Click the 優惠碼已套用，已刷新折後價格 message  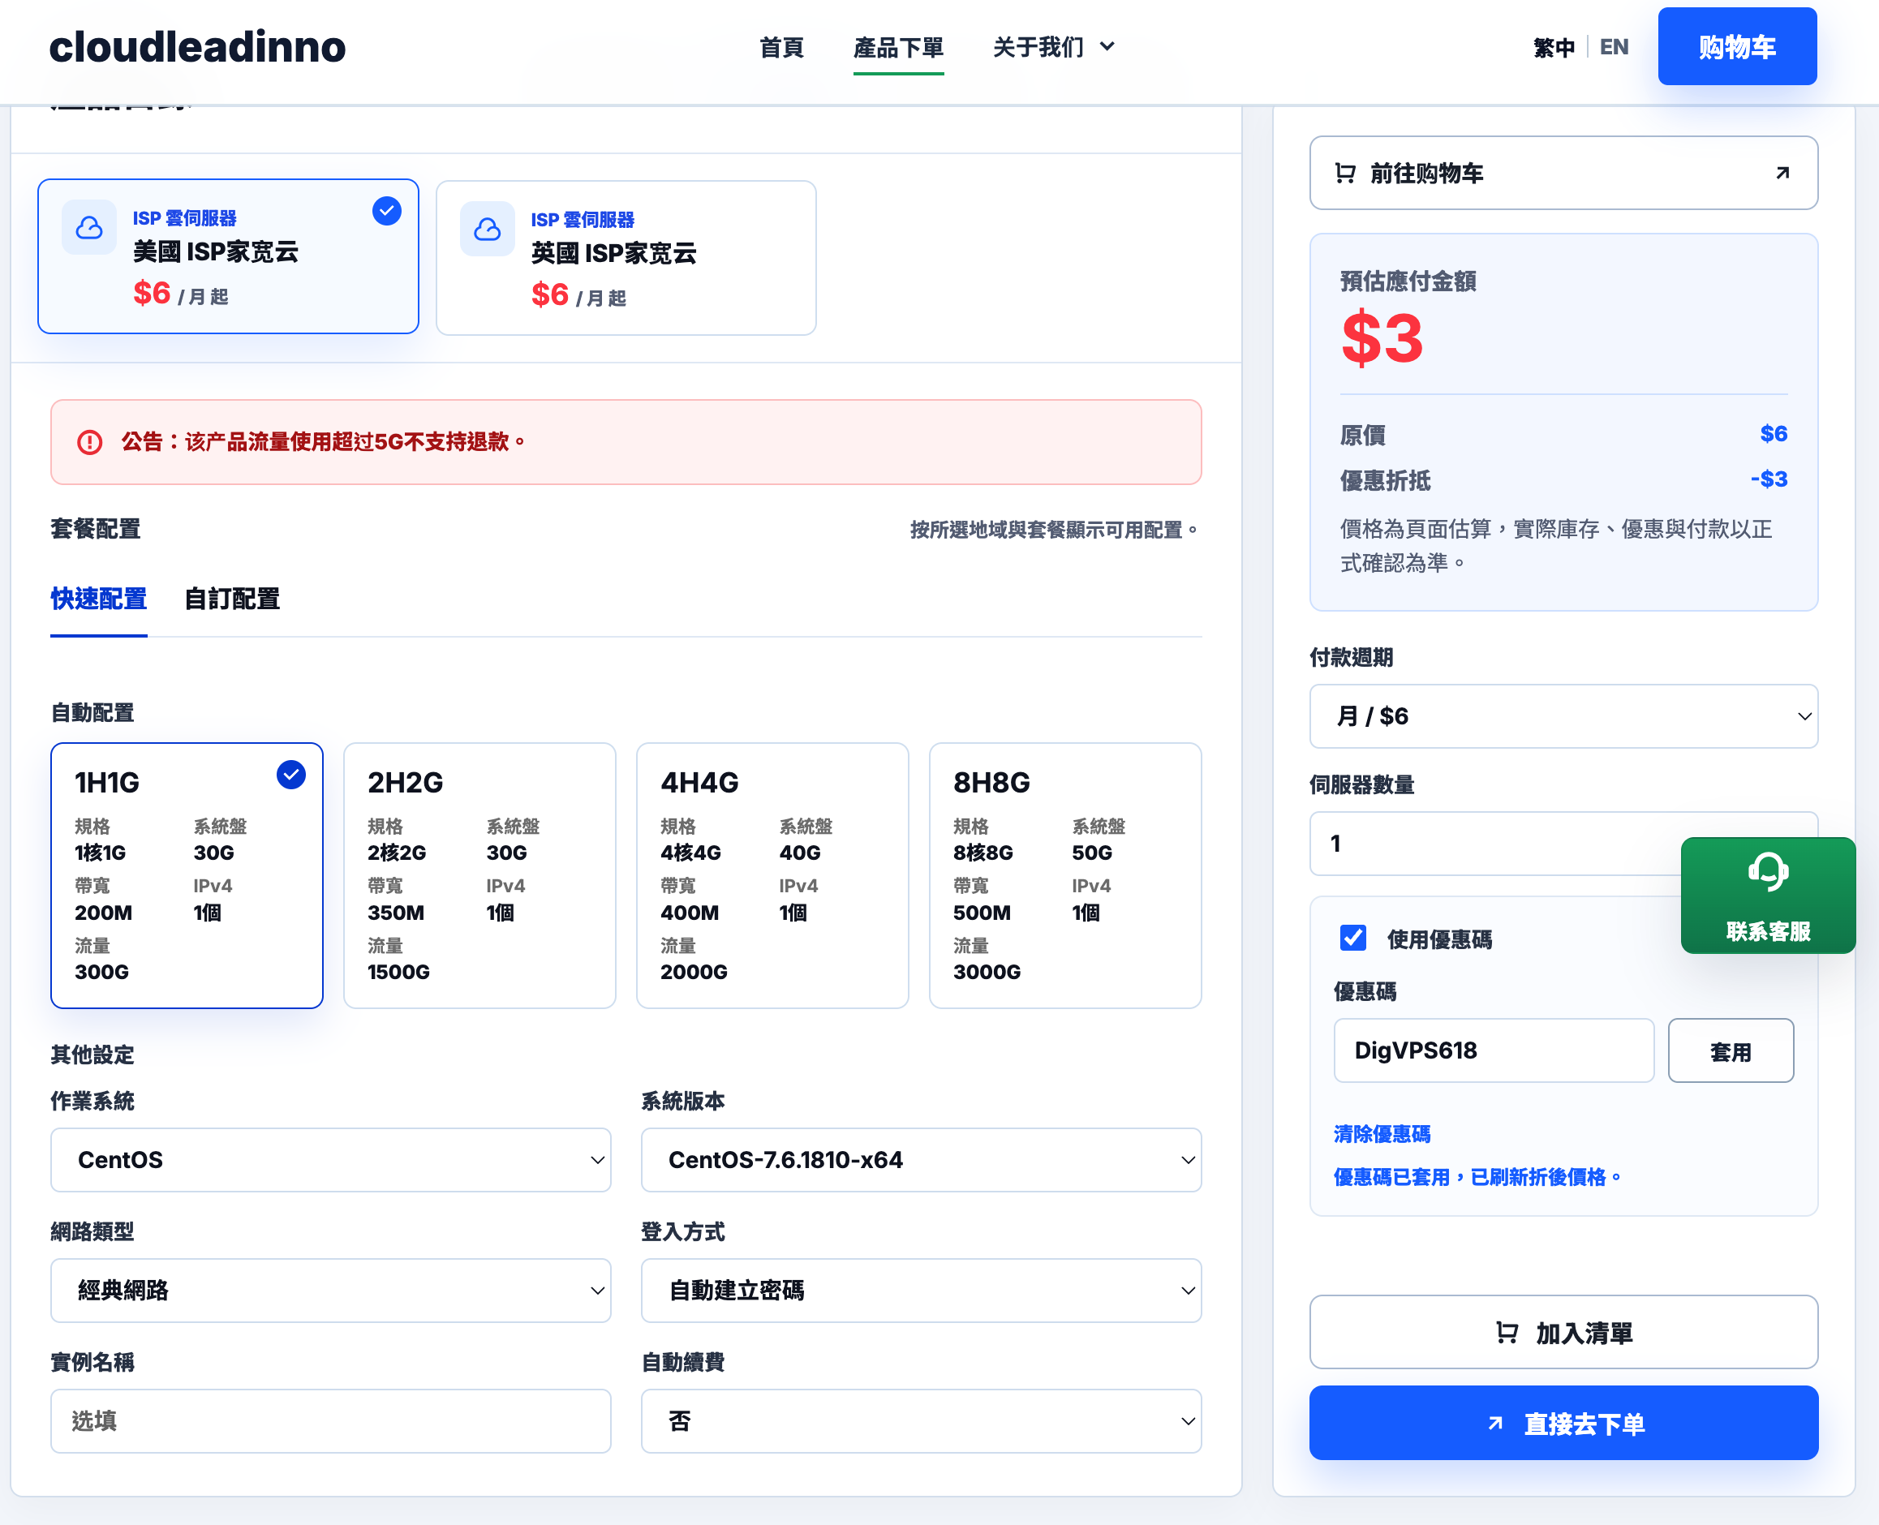click(1477, 1177)
